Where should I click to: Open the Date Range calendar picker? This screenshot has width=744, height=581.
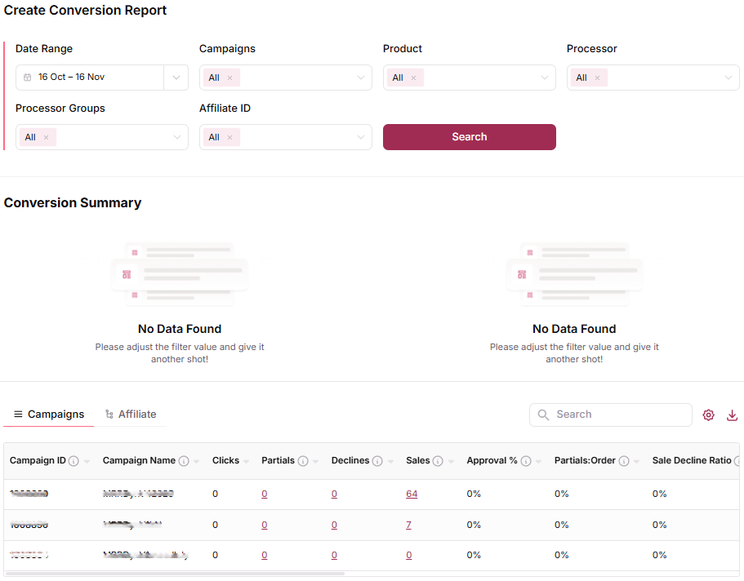tap(28, 78)
